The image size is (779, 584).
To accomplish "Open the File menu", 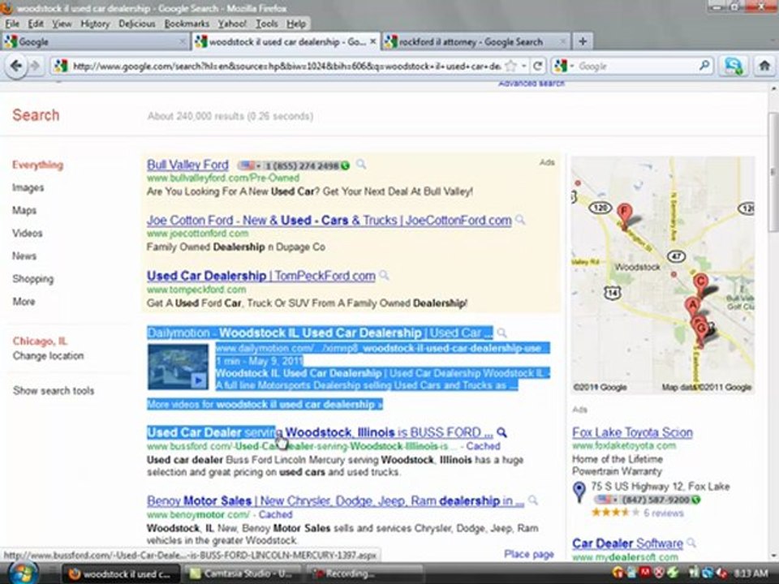I will tap(12, 24).
